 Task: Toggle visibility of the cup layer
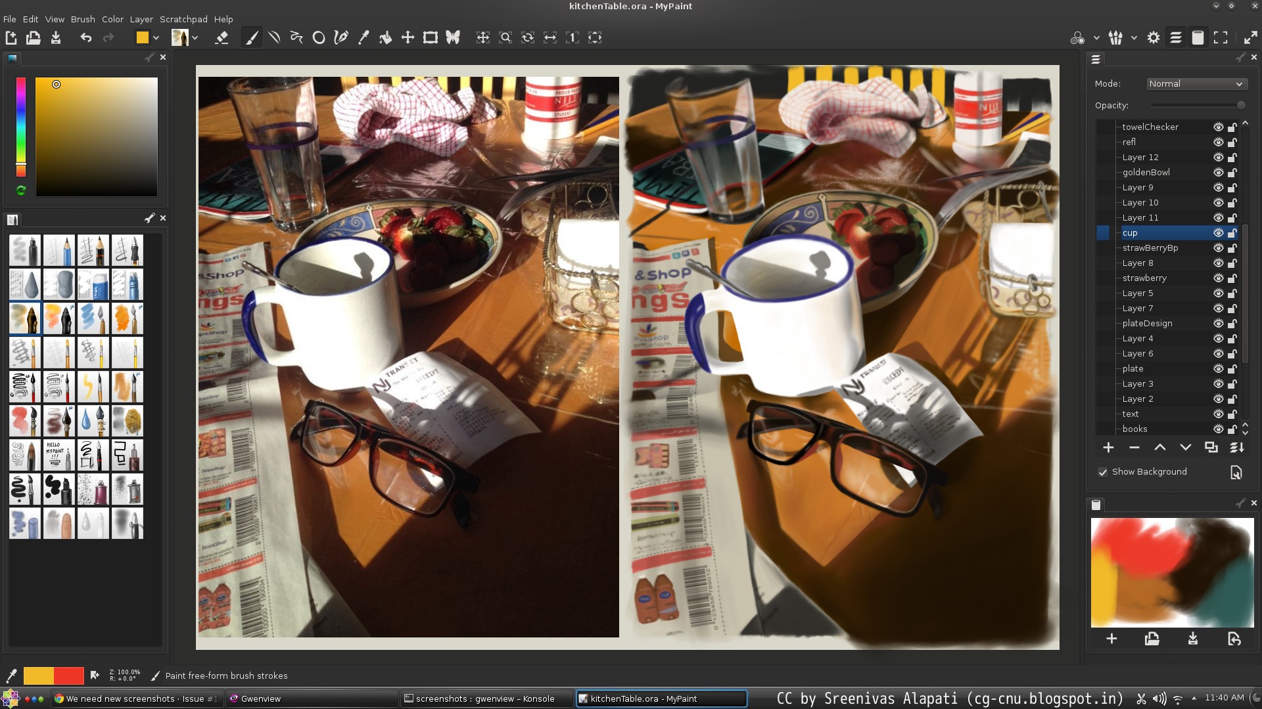(1218, 232)
